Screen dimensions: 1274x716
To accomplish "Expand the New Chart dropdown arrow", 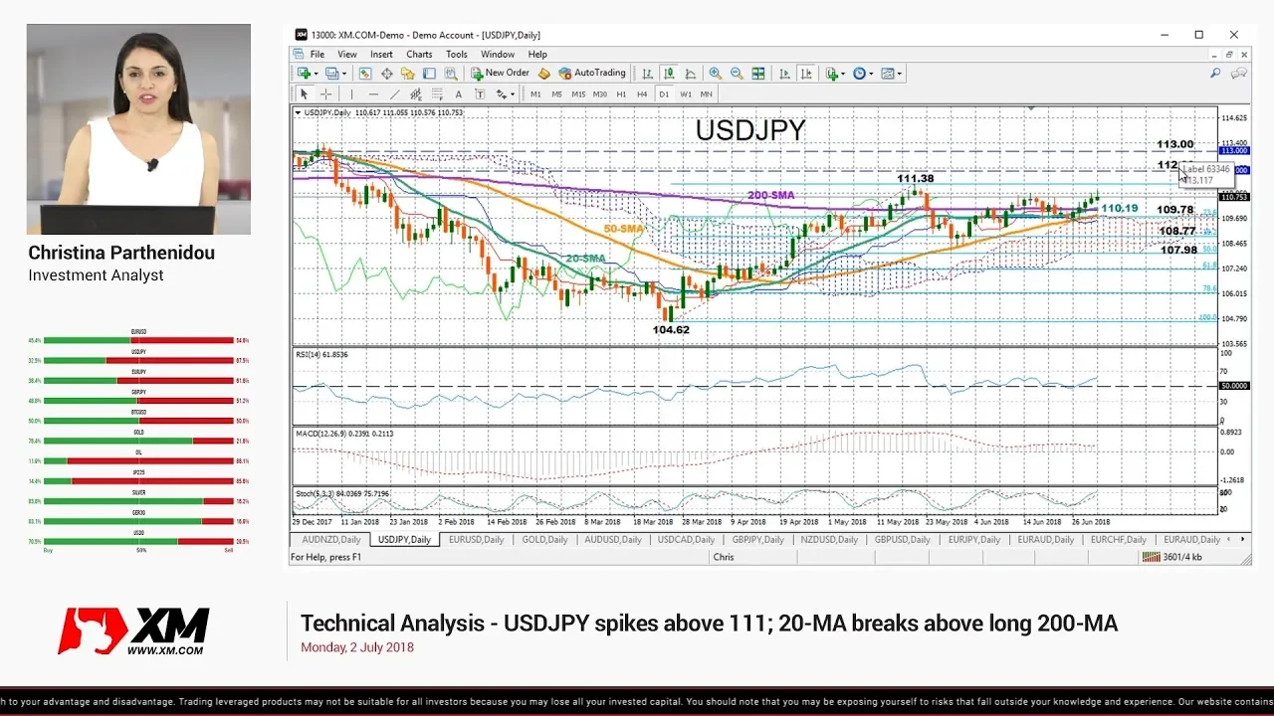I will (x=316, y=74).
